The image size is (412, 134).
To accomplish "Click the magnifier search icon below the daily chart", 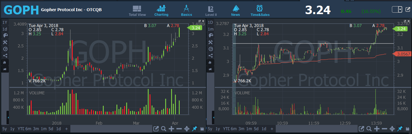I will tap(164, 129).
